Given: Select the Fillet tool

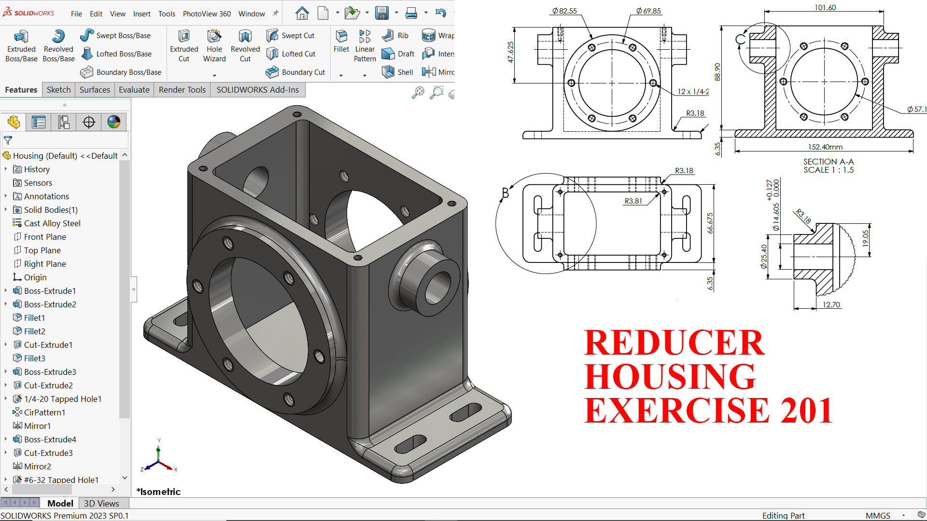Looking at the screenshot, I should click(x=341, y=41).
